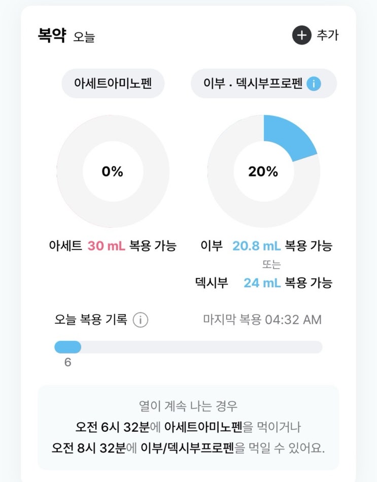Tap the 오늘 복용 기록 label
377x482 pixels.
[x=91, y=320]
